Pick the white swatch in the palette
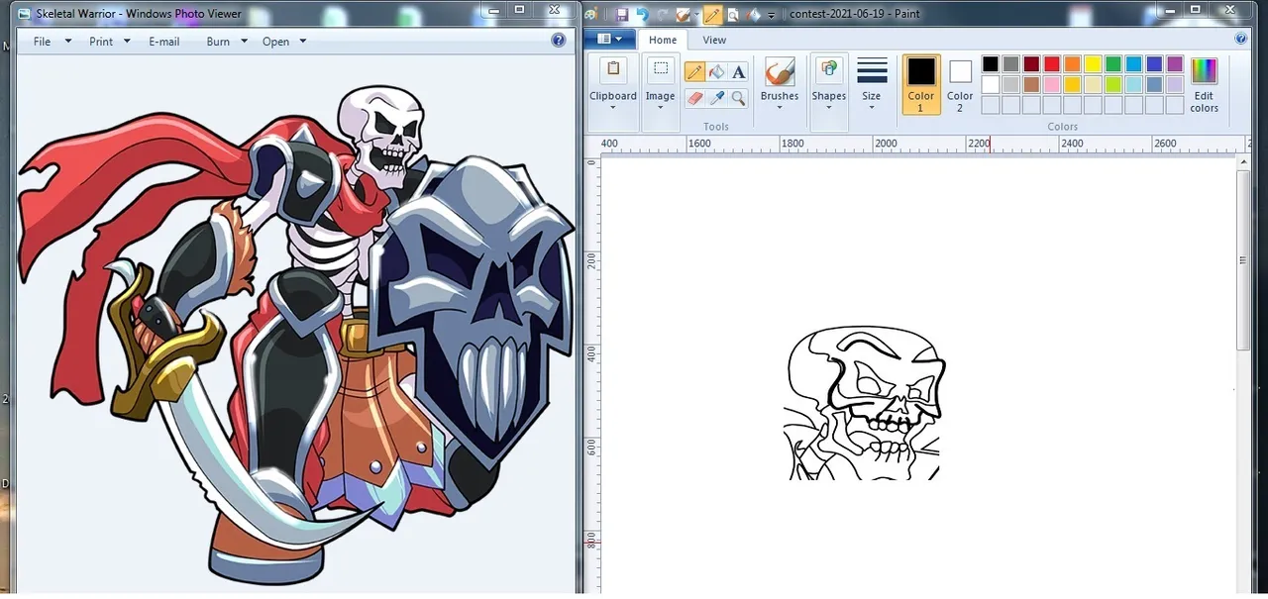 pos(991,84)
